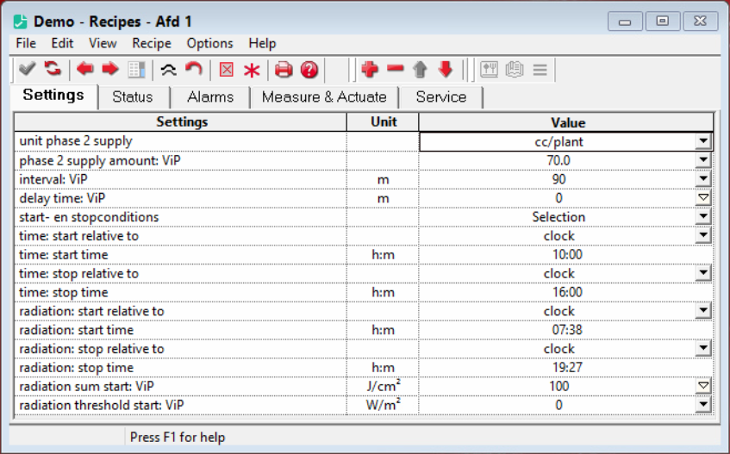Click the red minus icon
730x454 pixels.
click(x=395, y=69)
